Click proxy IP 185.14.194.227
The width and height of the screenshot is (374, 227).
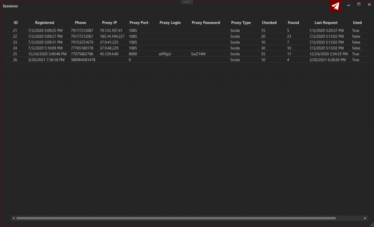pos(112,36)
